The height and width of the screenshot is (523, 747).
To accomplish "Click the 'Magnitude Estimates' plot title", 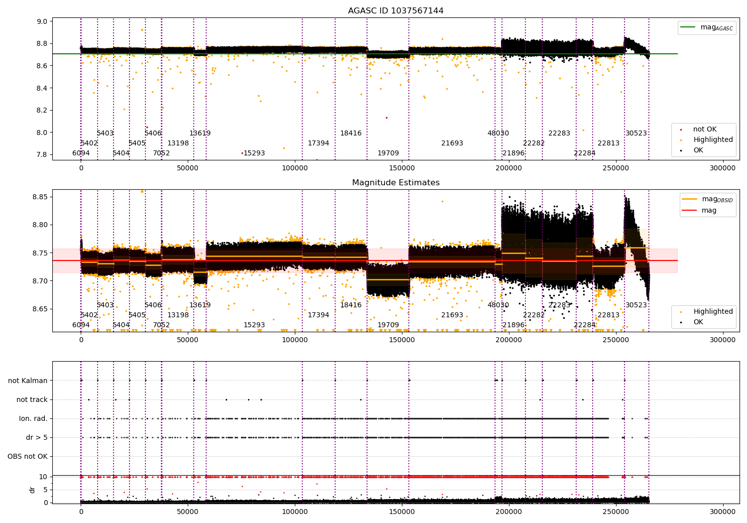I will pyautogui.click(x=395, y=183).
